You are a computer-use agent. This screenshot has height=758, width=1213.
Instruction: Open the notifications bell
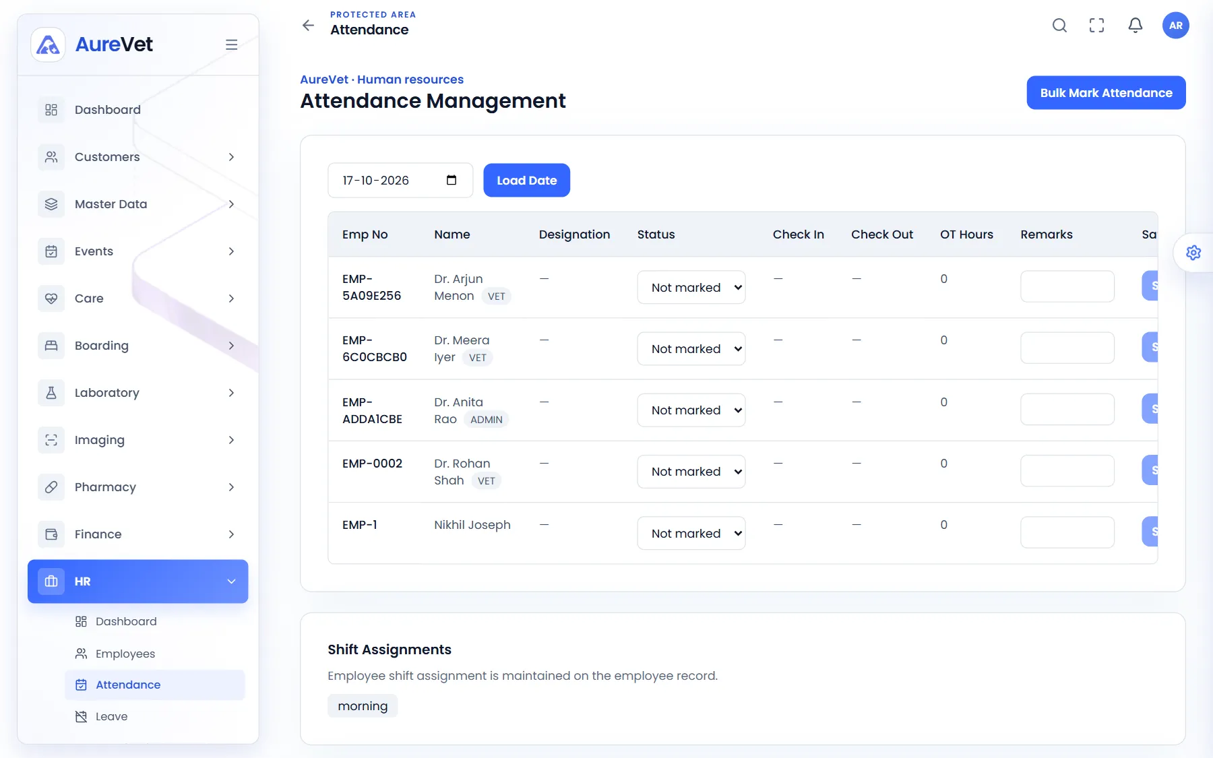coord(1136,26)
